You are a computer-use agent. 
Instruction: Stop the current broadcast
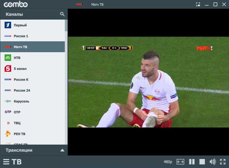pos(202,162)
